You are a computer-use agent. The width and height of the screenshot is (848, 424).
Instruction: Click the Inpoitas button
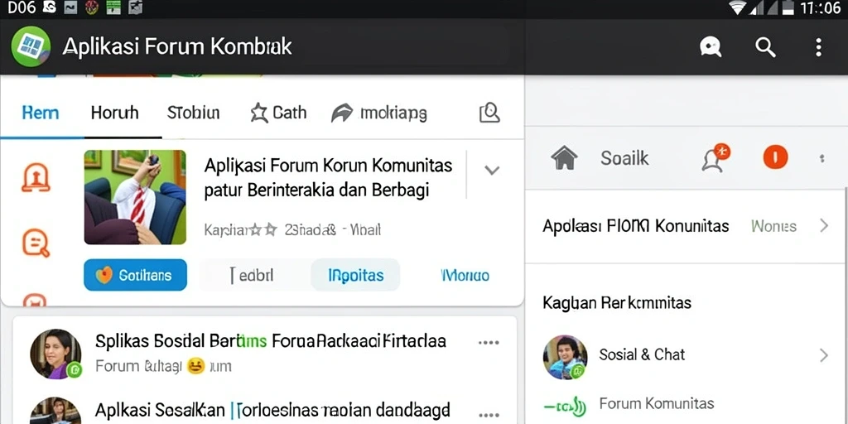point(356,275)
